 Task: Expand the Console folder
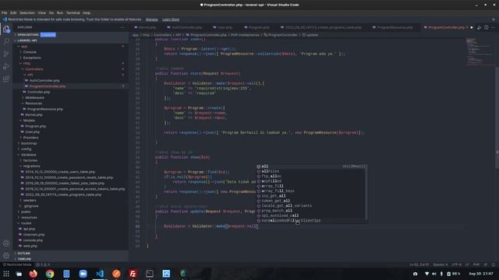point(71,52)
